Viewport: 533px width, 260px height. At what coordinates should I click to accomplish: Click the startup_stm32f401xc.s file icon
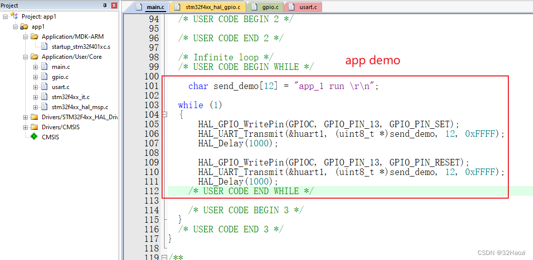(44, 47)
